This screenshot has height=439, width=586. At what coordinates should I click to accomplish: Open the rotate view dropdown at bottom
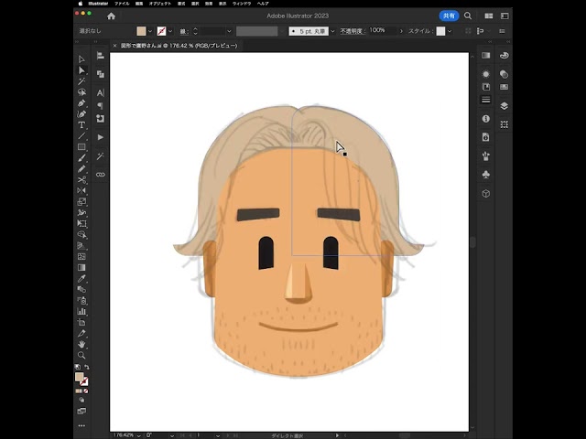171,435
